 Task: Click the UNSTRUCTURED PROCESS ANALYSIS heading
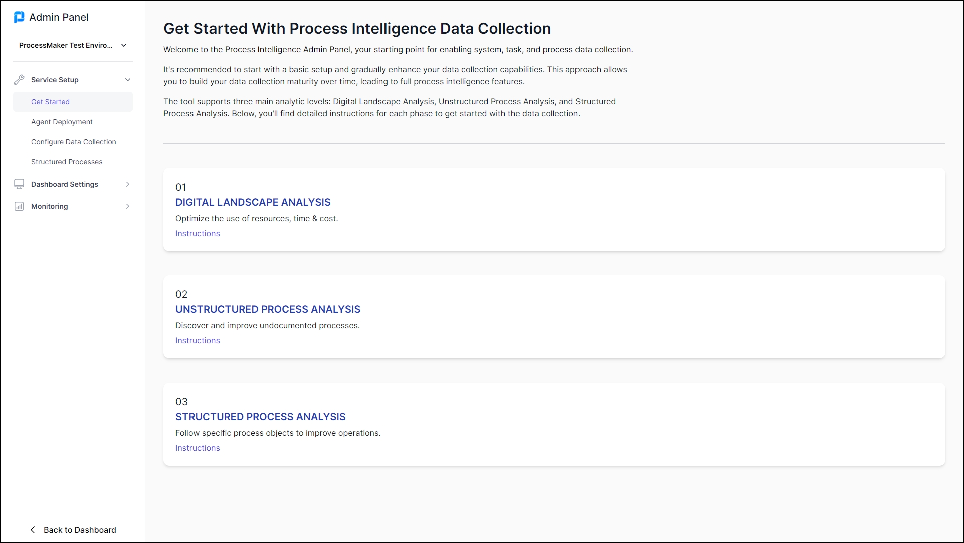268,309
